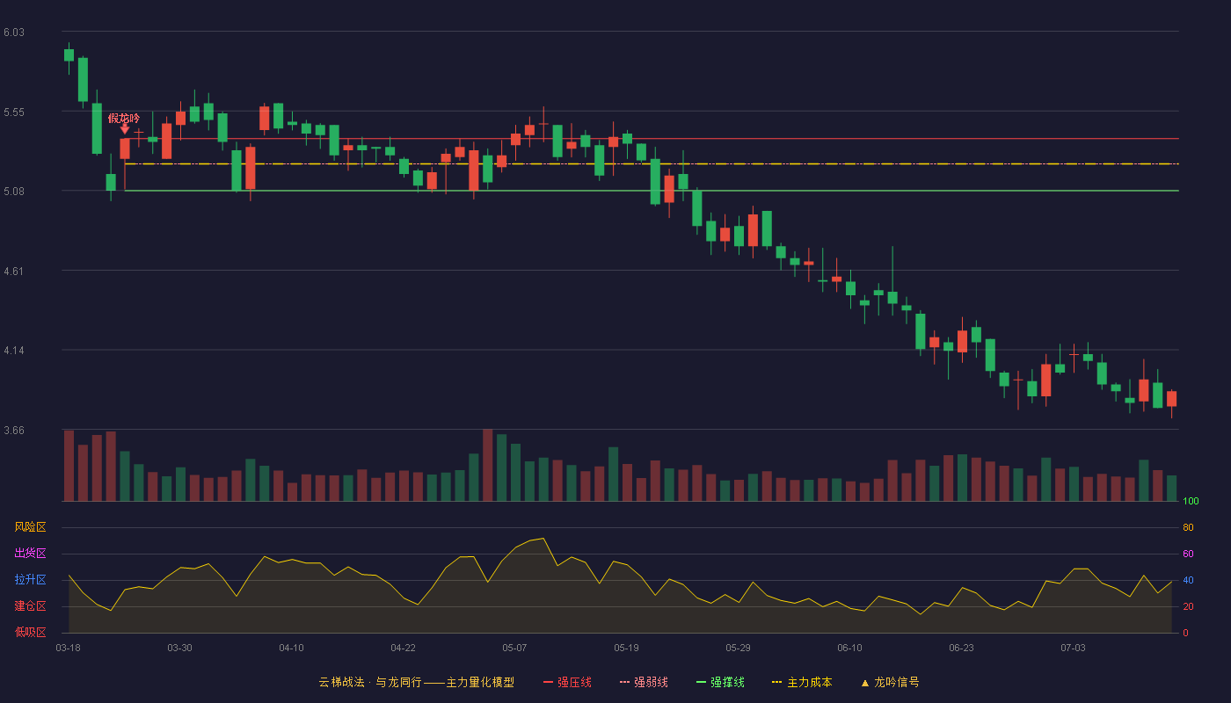The width and height of the screenshot is (1231, 703).
Task: Click the 6.03 price axis label
Action: pos(14,33)
